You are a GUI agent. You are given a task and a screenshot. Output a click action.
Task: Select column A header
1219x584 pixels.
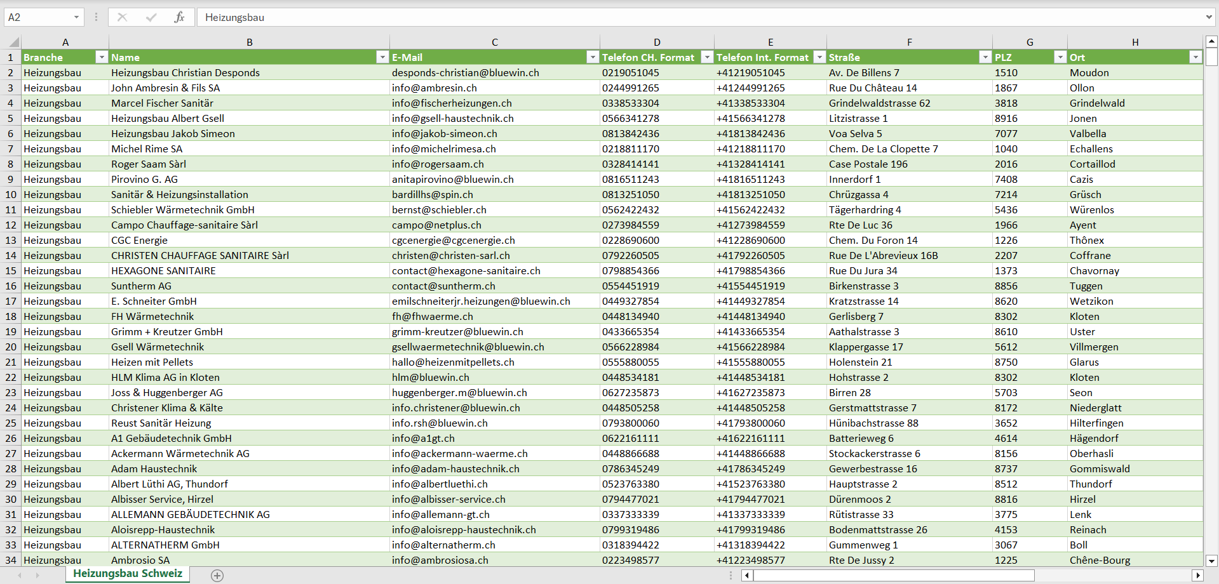click(x=65, y=43)
